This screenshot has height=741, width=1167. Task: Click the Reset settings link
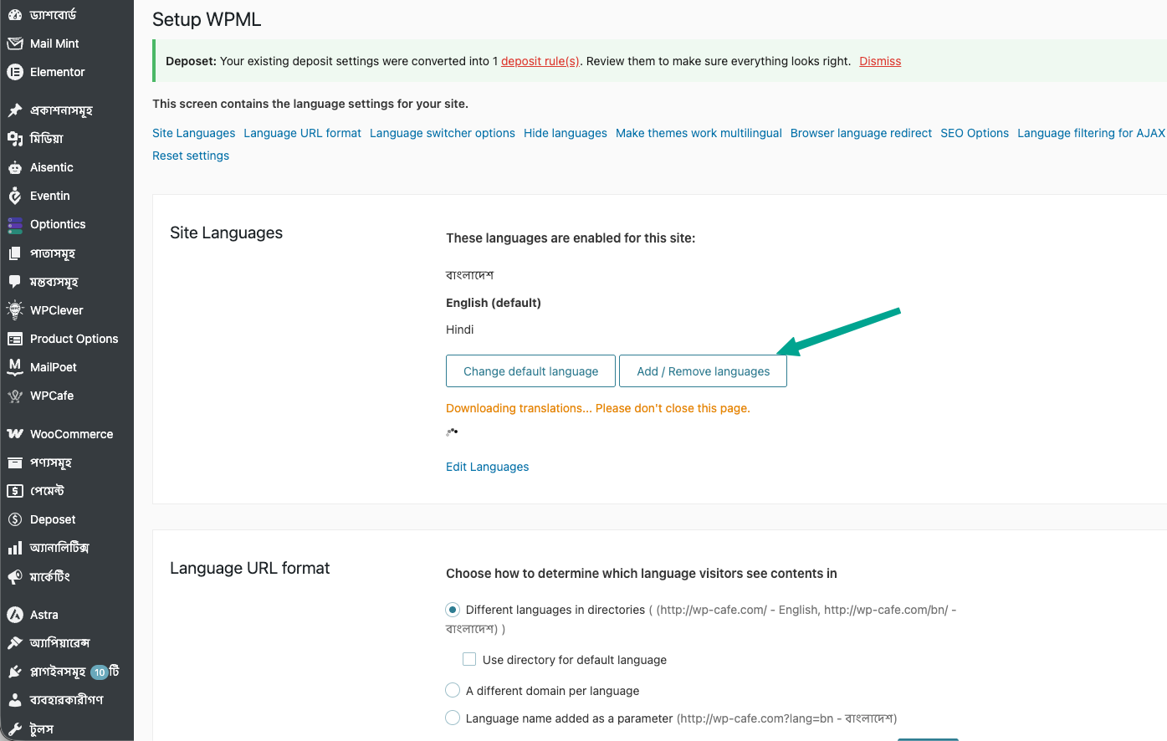(190, 156)
